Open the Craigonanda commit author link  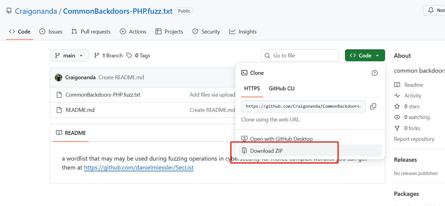coord(80,77)
